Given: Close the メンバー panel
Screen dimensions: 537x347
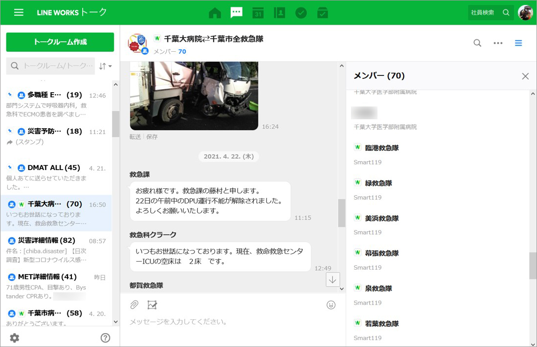Looking at the screenshot, I should point(525,76).
